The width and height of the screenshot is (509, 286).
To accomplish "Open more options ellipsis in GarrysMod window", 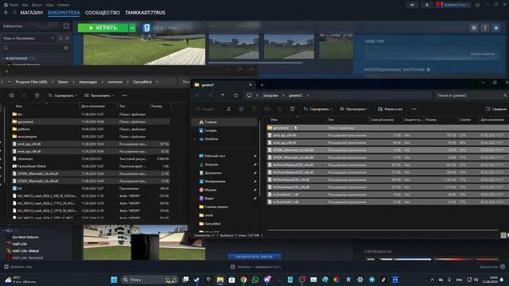I will tap(124, 95).
